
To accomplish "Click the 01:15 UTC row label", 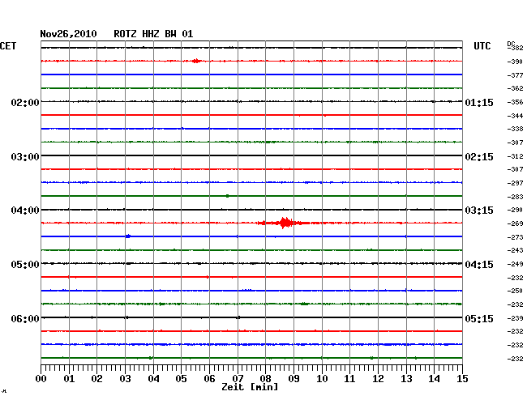I will (x=479, y=102).
